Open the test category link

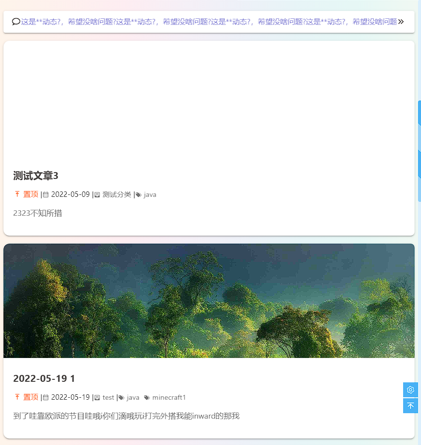[x=108, y=397]
